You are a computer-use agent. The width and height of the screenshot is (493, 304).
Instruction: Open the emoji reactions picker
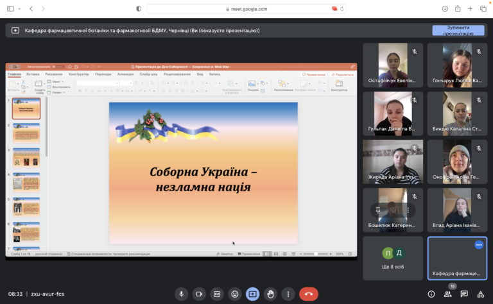235,294
